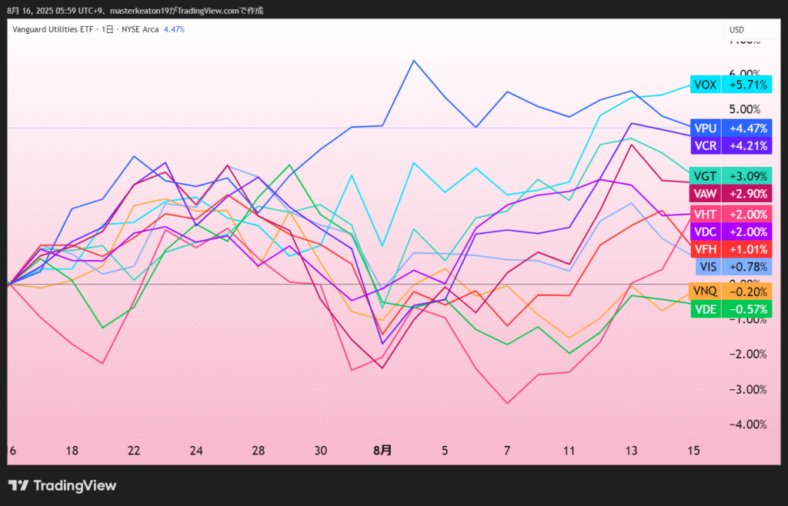Viewport: 788px width, 506px height.
Task: Click the +3.09% value for VGT
Action: (746, 175)
